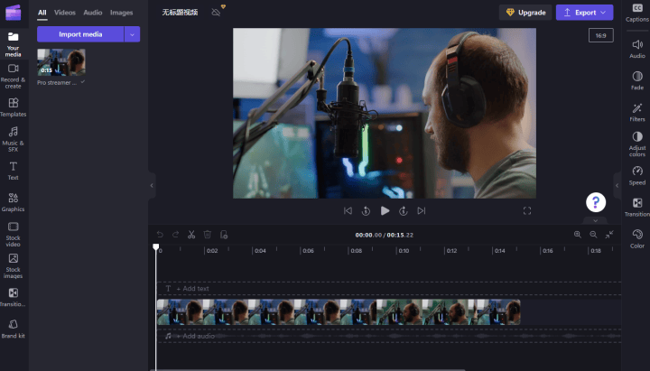
Task: Zoom in on the timeline
Action: coord(578,235)
